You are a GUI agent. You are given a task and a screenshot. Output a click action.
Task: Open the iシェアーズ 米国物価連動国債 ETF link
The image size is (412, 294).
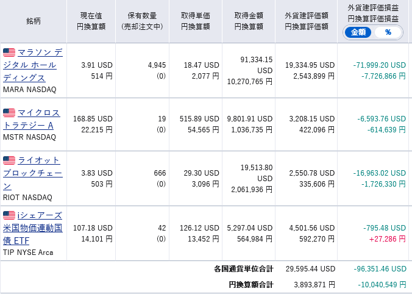point(32,228)
